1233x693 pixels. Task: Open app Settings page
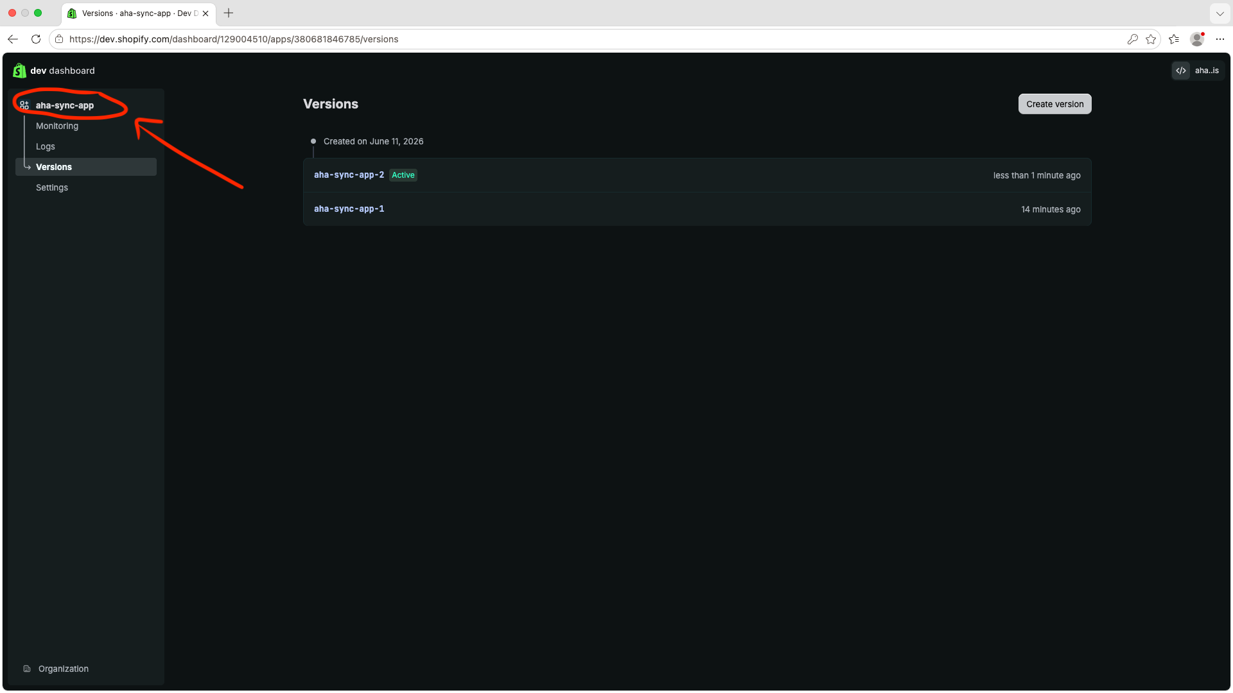click(x=52, y=187)
